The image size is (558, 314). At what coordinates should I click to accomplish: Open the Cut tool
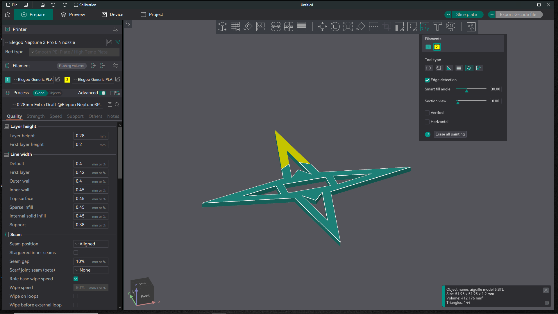pos(373,26)
